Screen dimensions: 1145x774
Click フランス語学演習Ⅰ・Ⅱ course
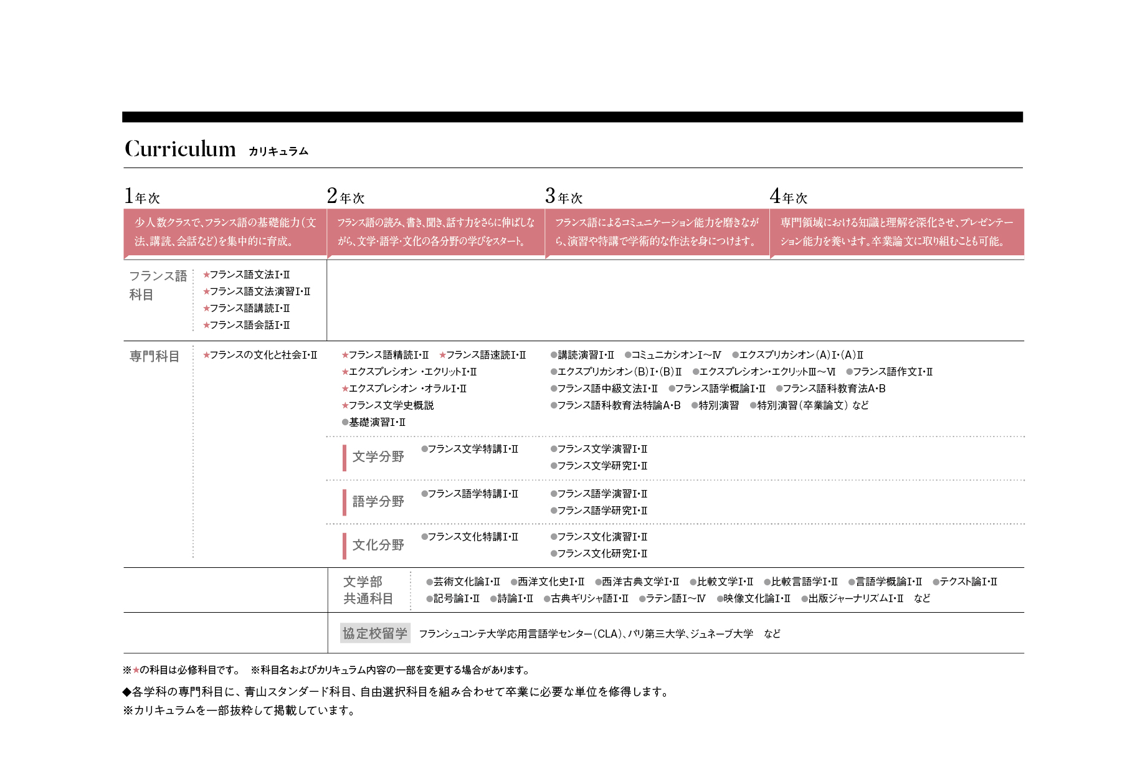pyautogui.click(x=599, y=494)
